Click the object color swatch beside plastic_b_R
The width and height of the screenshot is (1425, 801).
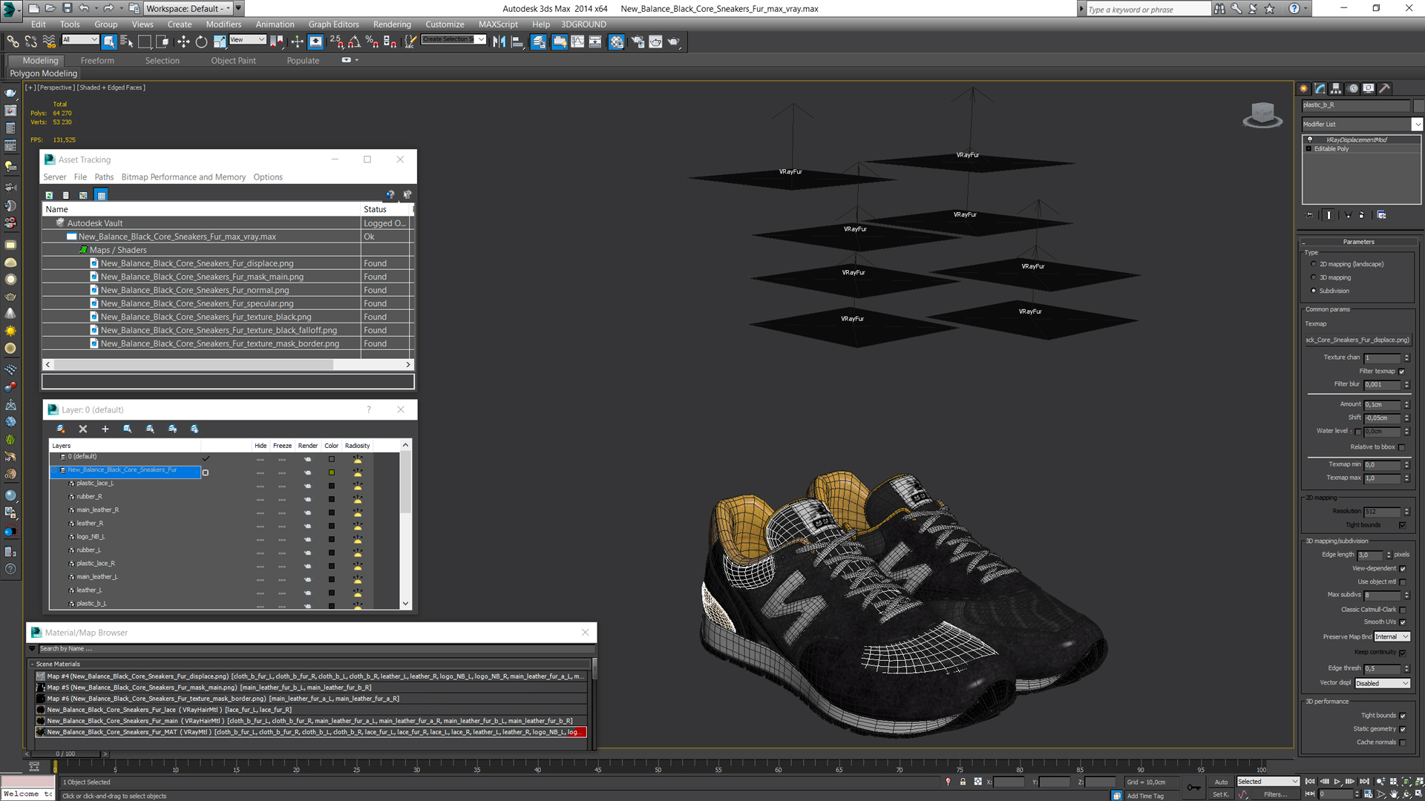pos(1418,105)
